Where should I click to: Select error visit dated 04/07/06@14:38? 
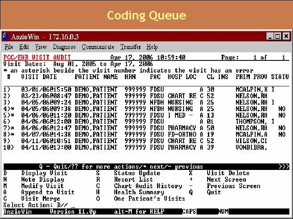pyautogui.click(x=146, y=134)
